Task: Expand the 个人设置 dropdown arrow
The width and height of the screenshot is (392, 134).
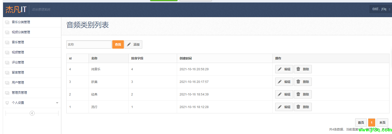Action: (57, 103)
